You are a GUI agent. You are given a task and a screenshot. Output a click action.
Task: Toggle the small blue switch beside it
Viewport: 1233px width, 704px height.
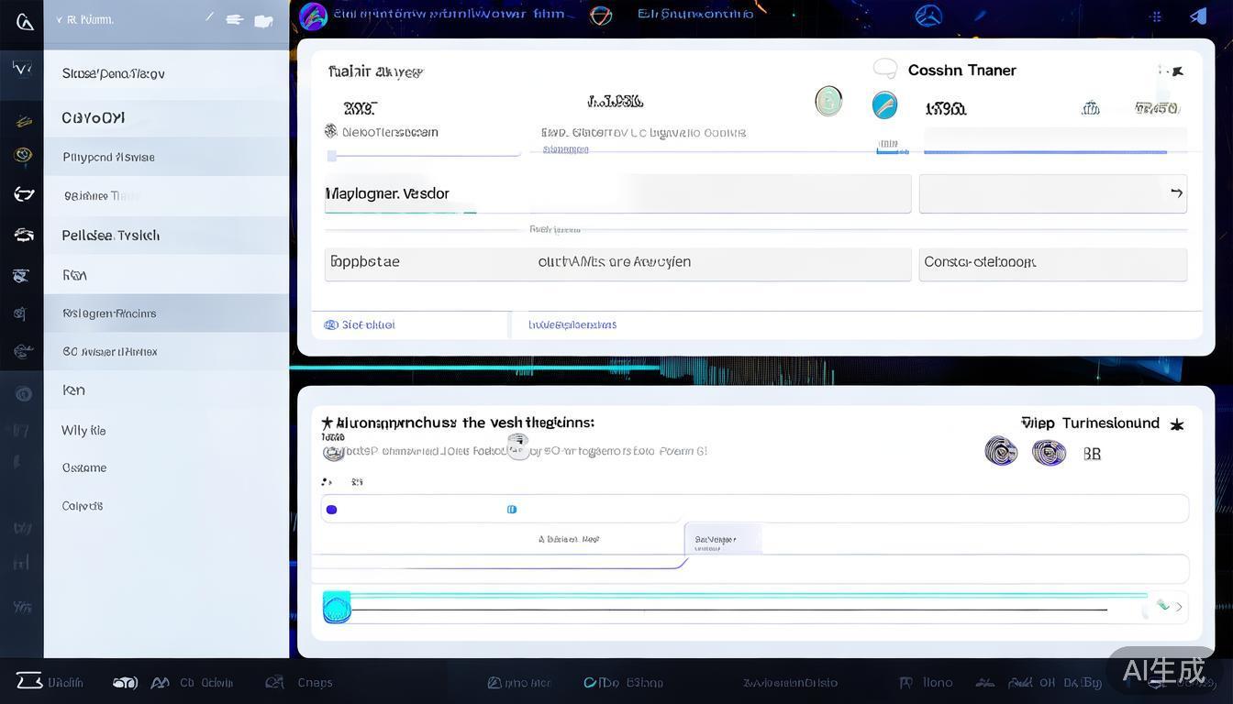[512, 509]
